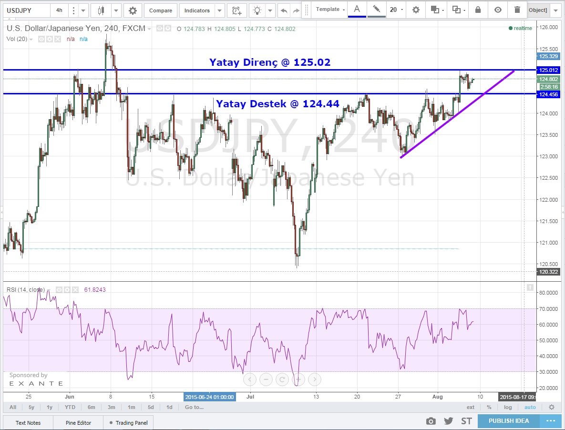Open chart properties gear in top toolbar
This screenshot has height=430, width=565.
(x=133, y=10)
